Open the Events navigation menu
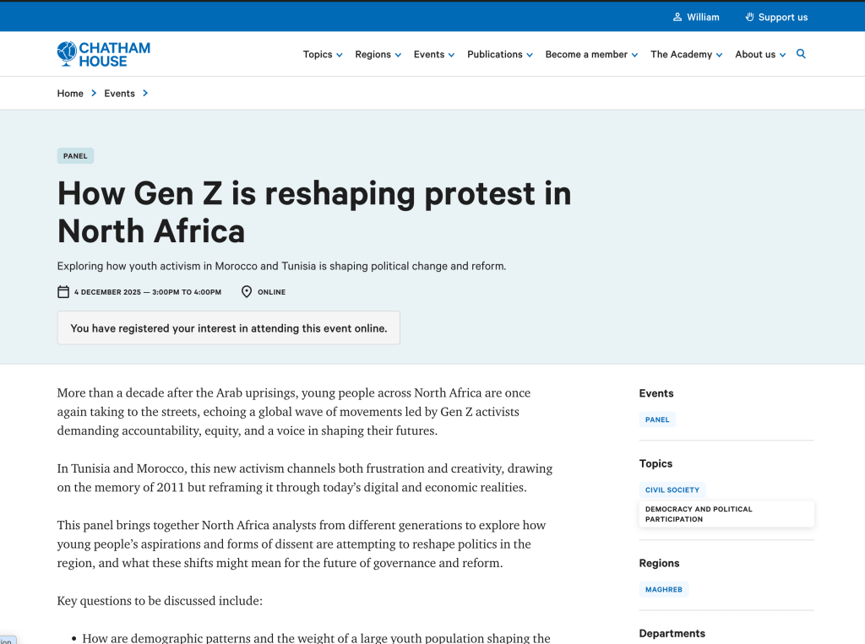This screenshot has height=644, width=865. (434, 55)
